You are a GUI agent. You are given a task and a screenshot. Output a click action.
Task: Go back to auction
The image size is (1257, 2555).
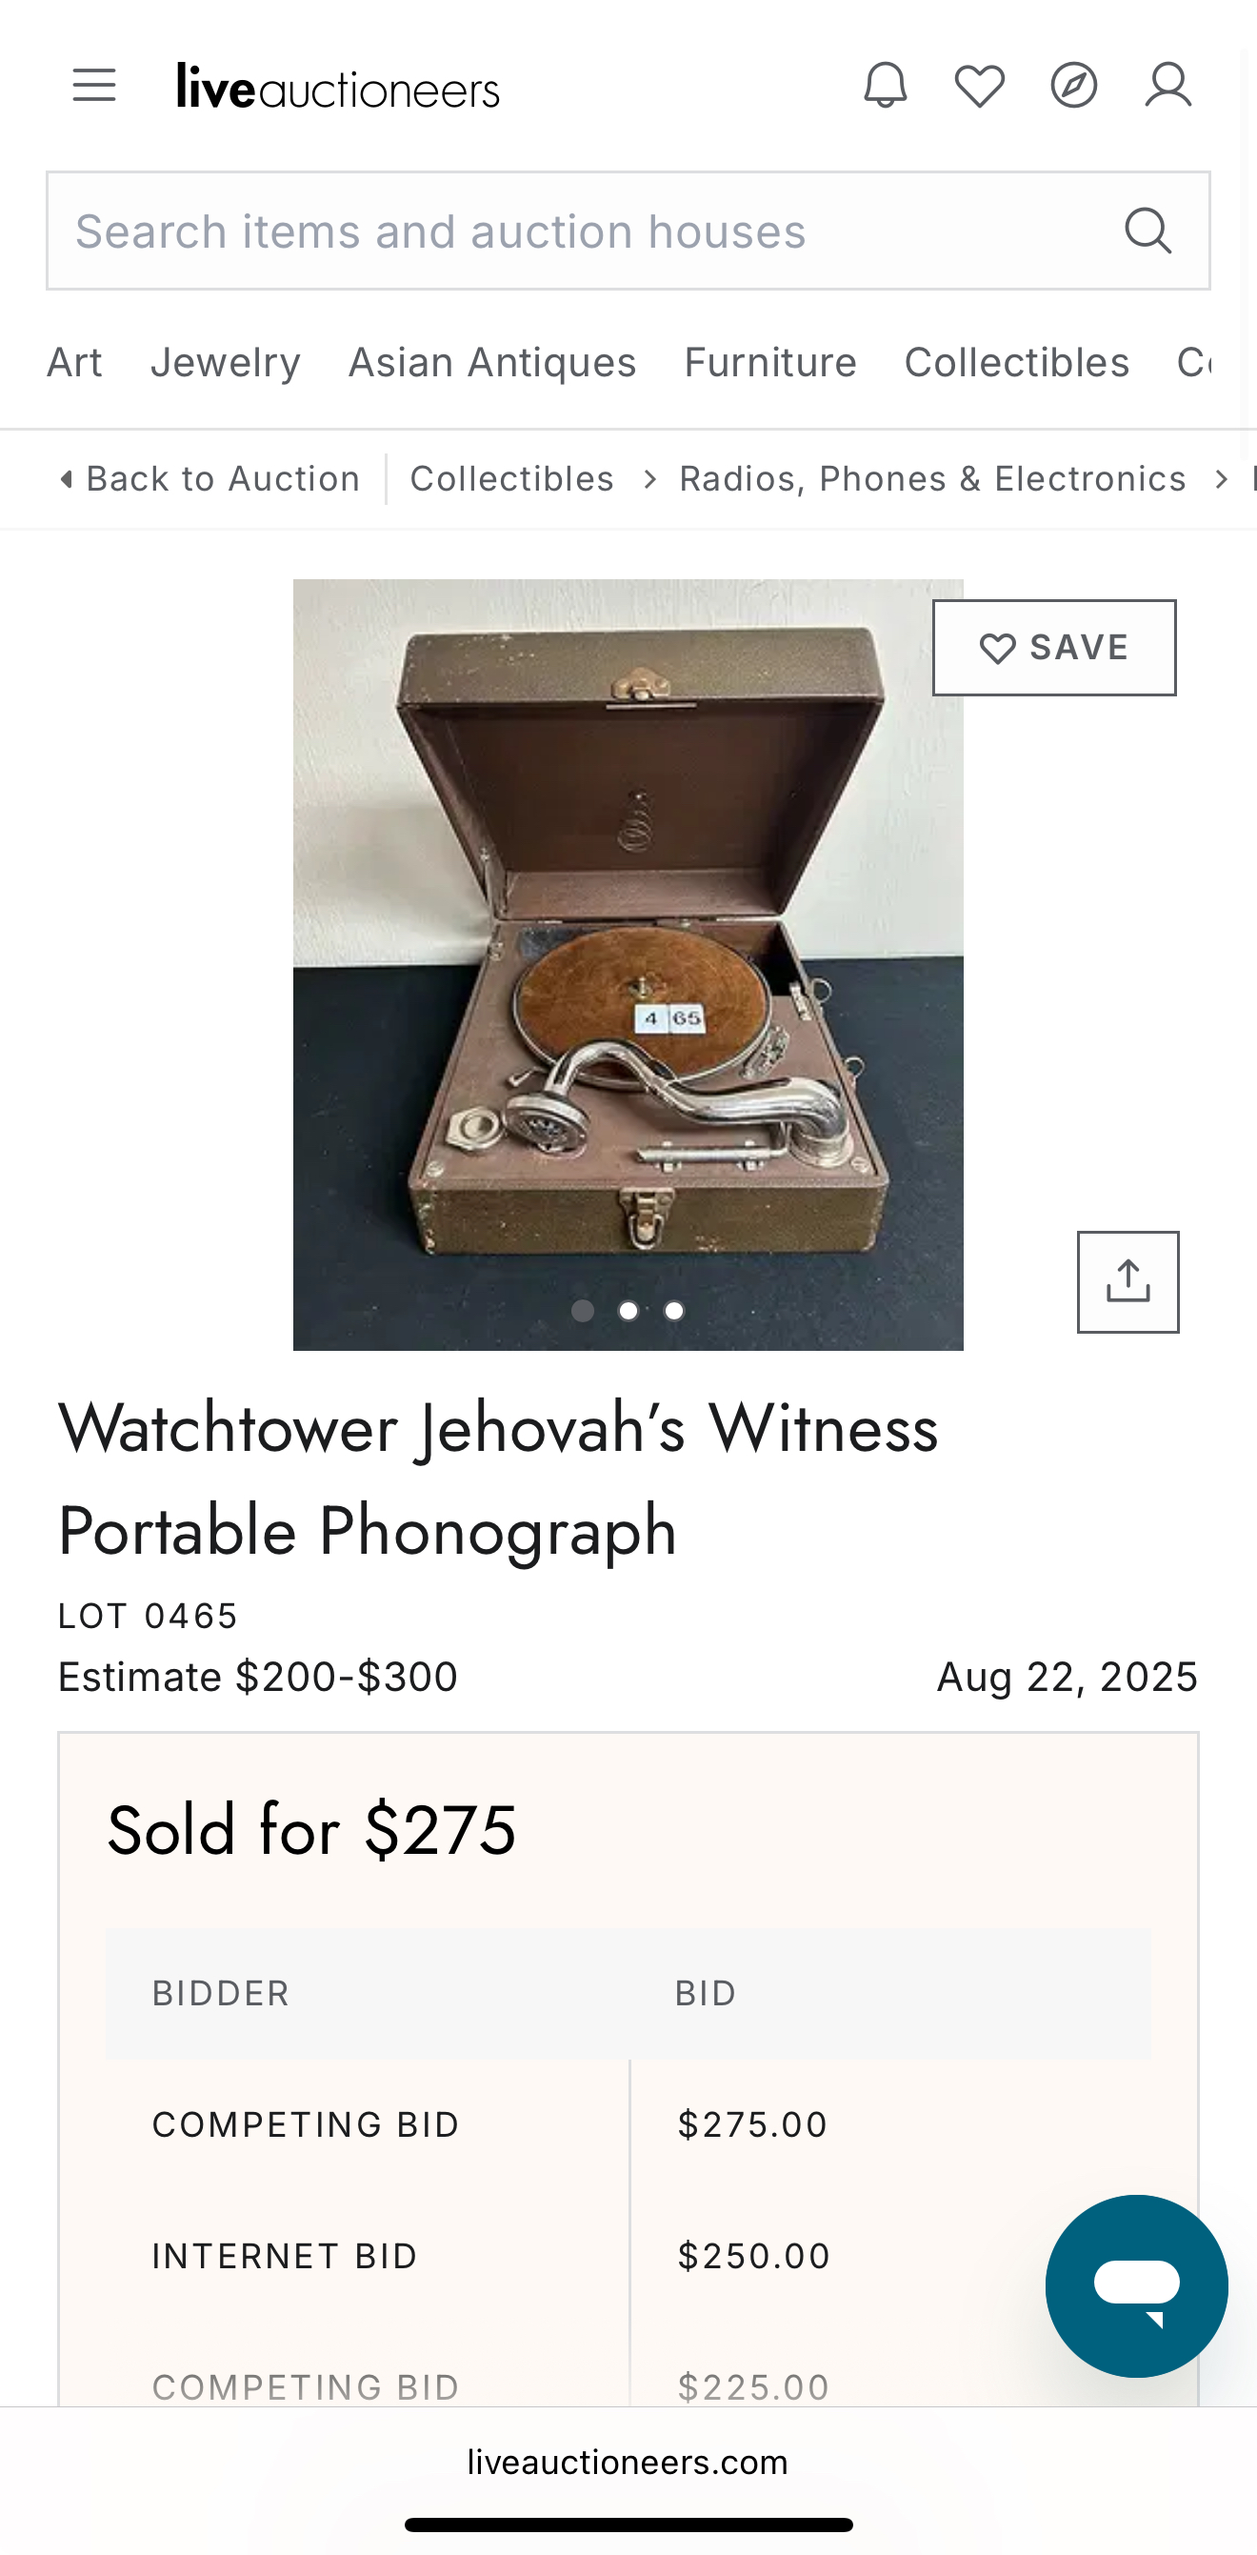[x=210, y=479]
